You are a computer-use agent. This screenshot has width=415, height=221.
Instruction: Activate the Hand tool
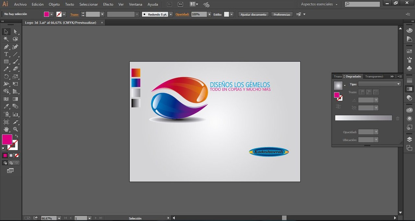[x=6, y=129]
